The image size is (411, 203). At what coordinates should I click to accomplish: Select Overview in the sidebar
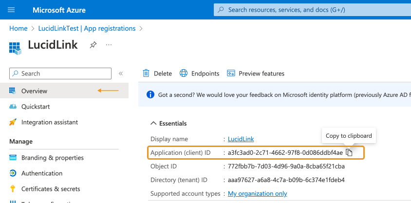pos(64,91)
